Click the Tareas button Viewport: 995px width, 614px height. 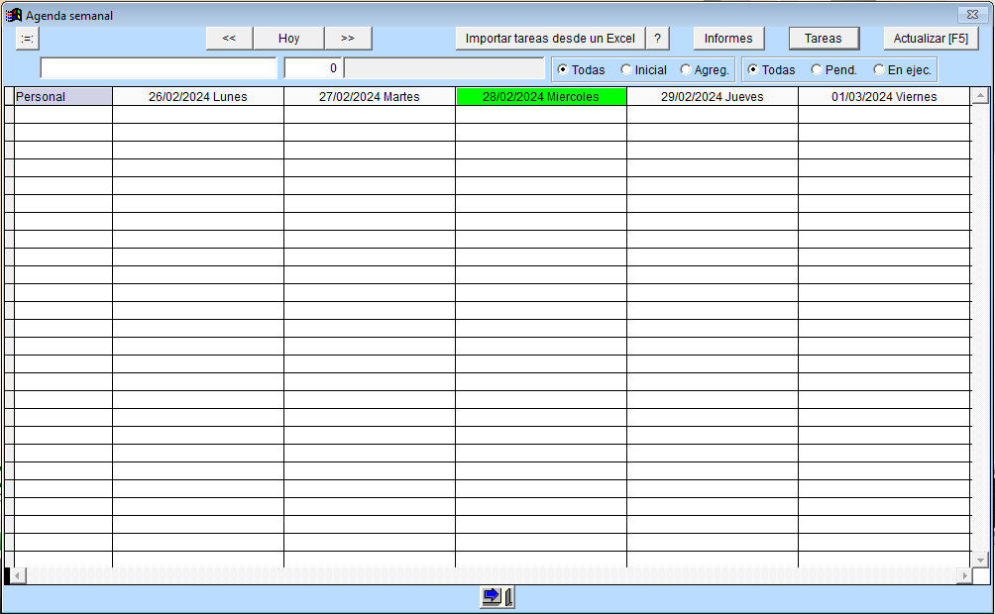(824, 38)
